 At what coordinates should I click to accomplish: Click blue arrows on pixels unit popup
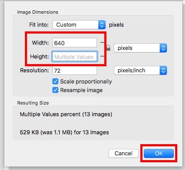[163, 48]
